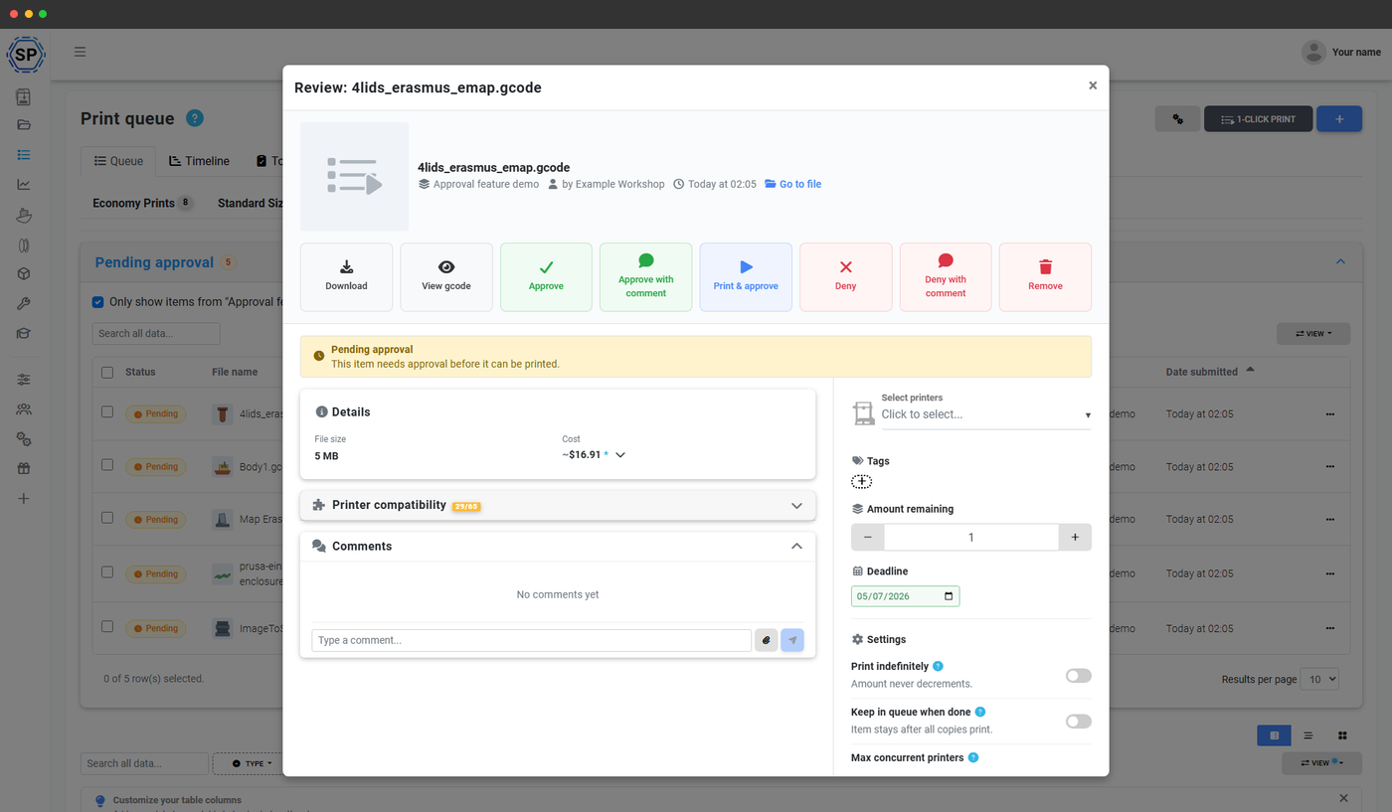This screenshot has width=1392, height=812.
Task: Choose Deny with comment
Action: tap(946, 277)
